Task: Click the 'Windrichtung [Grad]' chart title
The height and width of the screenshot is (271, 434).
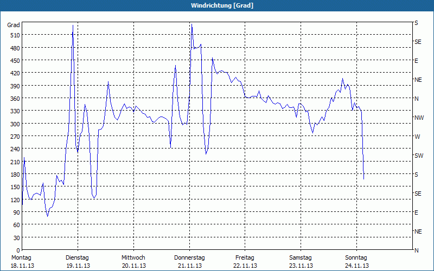Action: [222, 5]
